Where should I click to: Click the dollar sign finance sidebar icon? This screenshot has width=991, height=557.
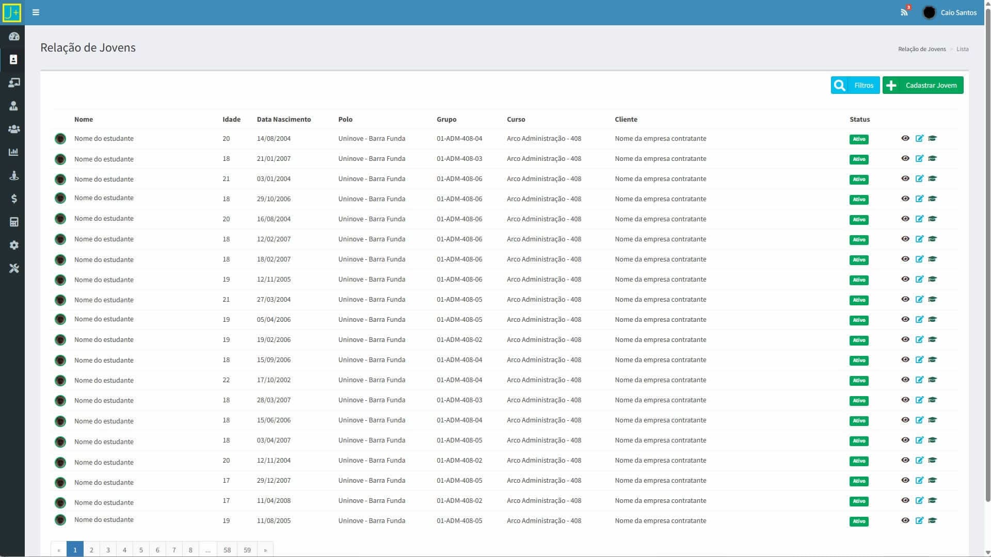[x=14, y=199]
